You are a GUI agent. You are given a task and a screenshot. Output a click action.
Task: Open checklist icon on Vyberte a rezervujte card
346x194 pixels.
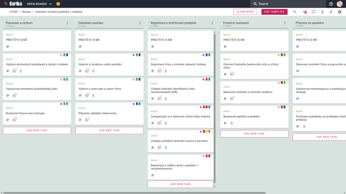(87, 95)
